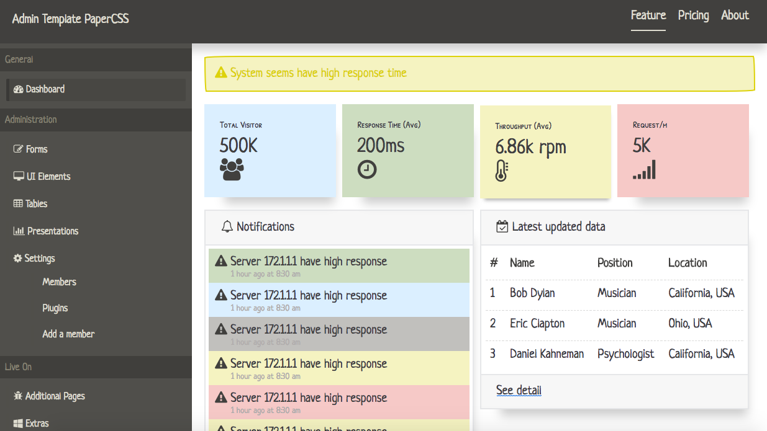Click the Total Visitor users icon

pyautogui.click(x=232, y=170)
